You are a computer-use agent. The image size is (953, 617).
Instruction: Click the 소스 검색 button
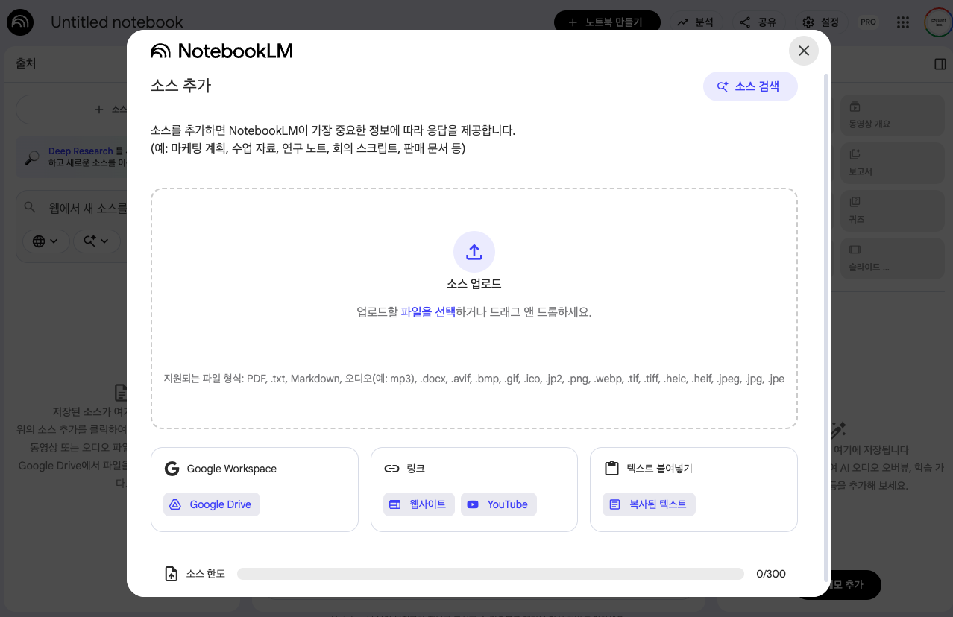click(749, 86)
